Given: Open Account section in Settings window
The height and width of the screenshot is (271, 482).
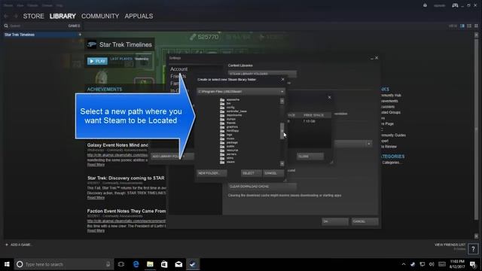Looking at the screenshot, I should tap(179, 69).
